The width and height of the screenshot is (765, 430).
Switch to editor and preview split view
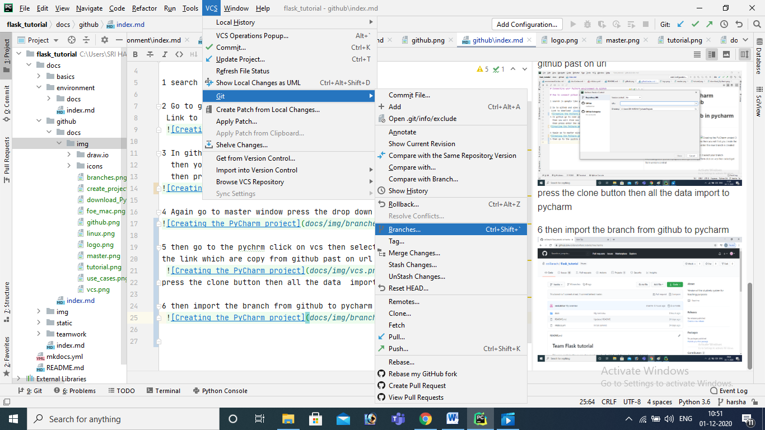click(x=712, y=54)
